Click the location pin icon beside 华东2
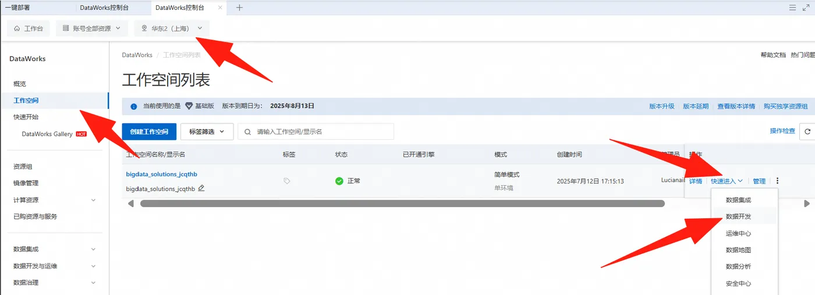 [144, 28]
